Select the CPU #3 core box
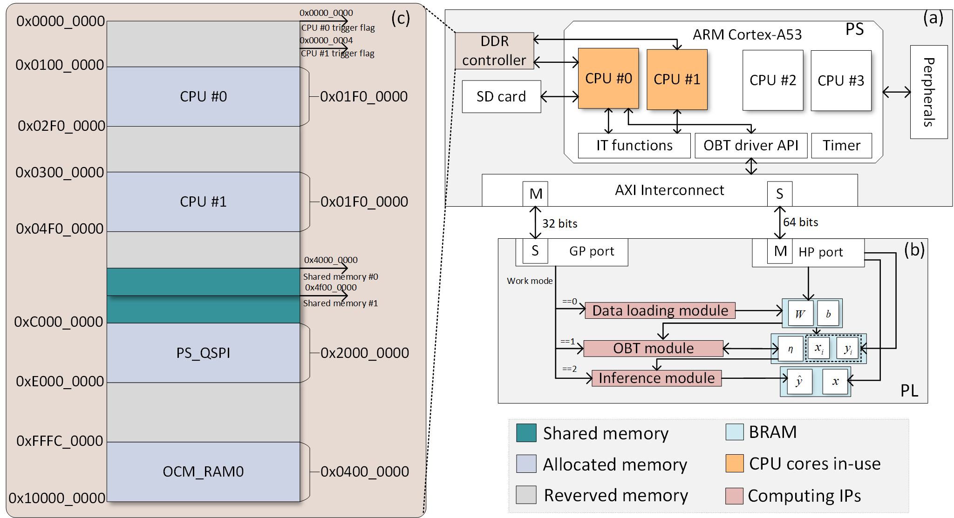 pyautogui.click(x=840, y=81)
